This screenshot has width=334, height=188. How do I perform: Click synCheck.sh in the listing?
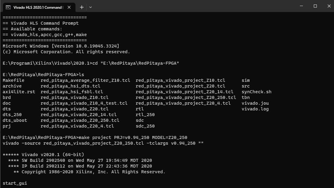pyautogui.click(x=256, y=92)
